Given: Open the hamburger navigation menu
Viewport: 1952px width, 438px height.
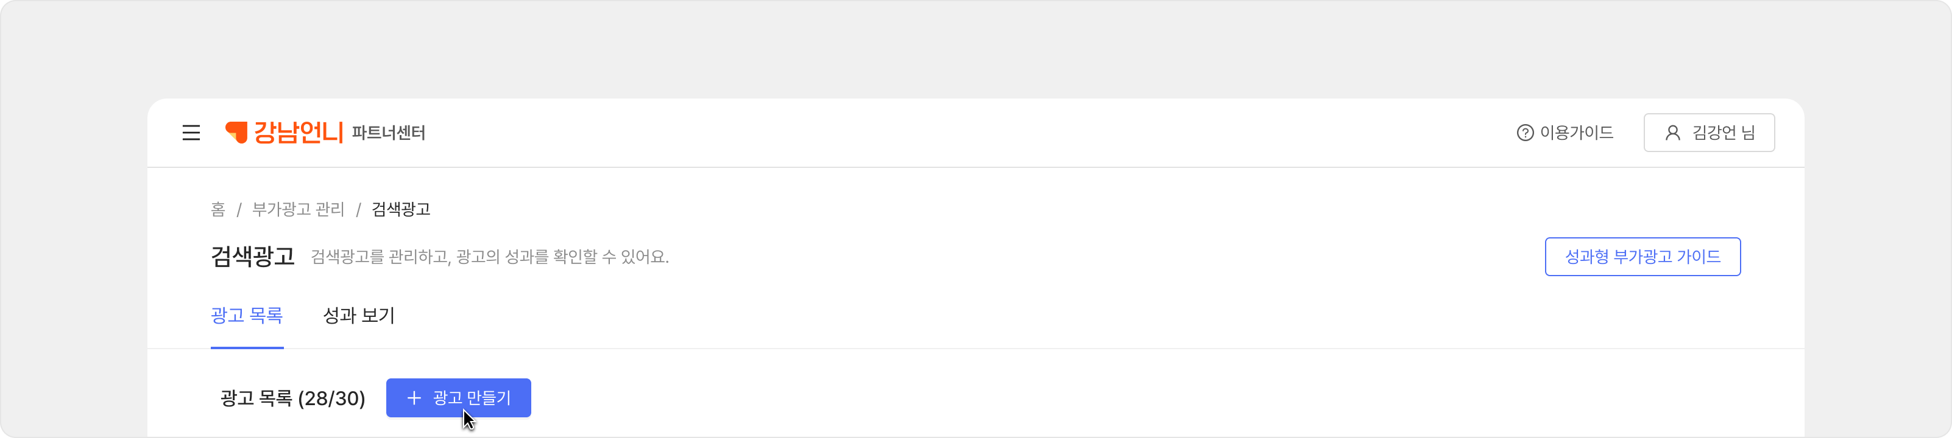Looking at the screenshot, I should 191,133.
